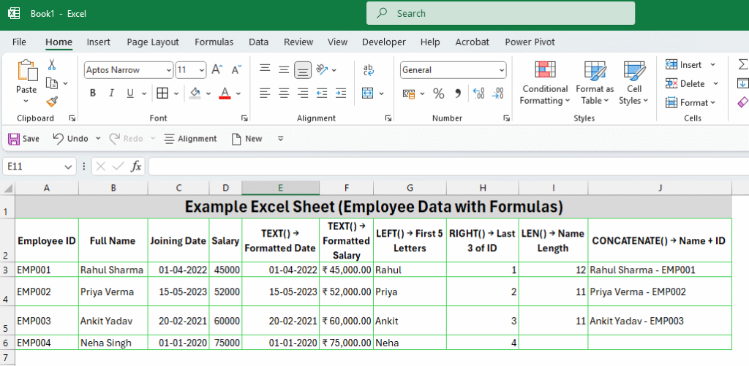Screen dimensions: 749x366
Task: Click the Undo button
Action: click(x=71, y=138)
